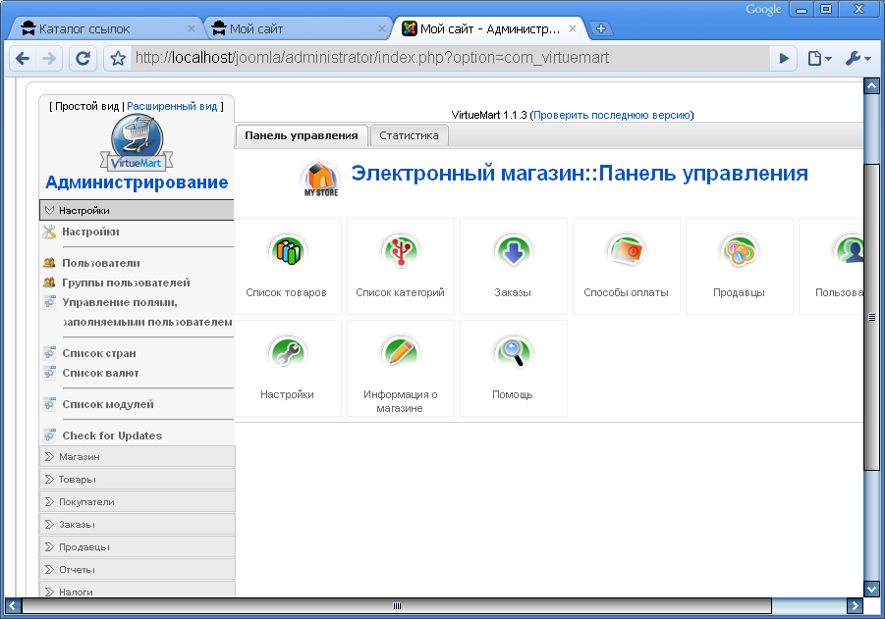
Task: Expand the Отчеты sidebar section
Action: (138, 569)
